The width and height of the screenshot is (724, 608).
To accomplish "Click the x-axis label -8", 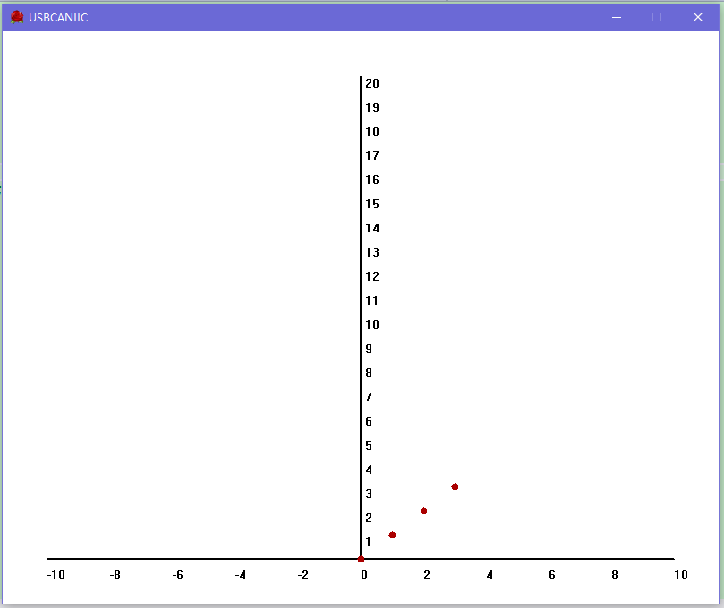I will 115,575.
